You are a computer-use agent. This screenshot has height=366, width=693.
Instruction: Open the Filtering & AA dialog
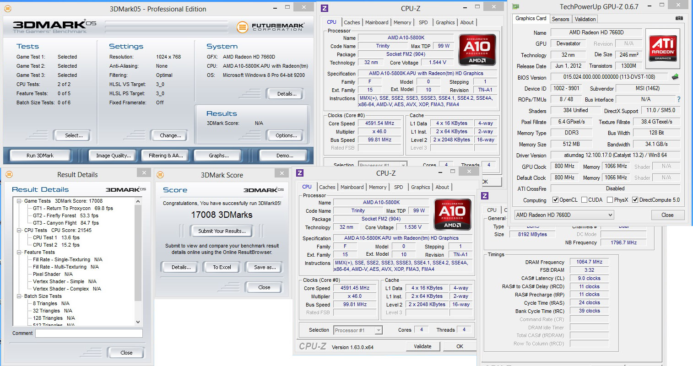[x=166, y=156]
